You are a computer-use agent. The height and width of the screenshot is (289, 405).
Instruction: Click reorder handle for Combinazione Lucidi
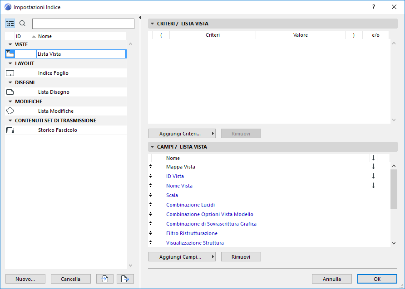click(151, 205)
